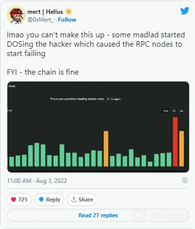The image size is (195, 229).
Task: Select the 2h time range
Action: click(174, 111)
